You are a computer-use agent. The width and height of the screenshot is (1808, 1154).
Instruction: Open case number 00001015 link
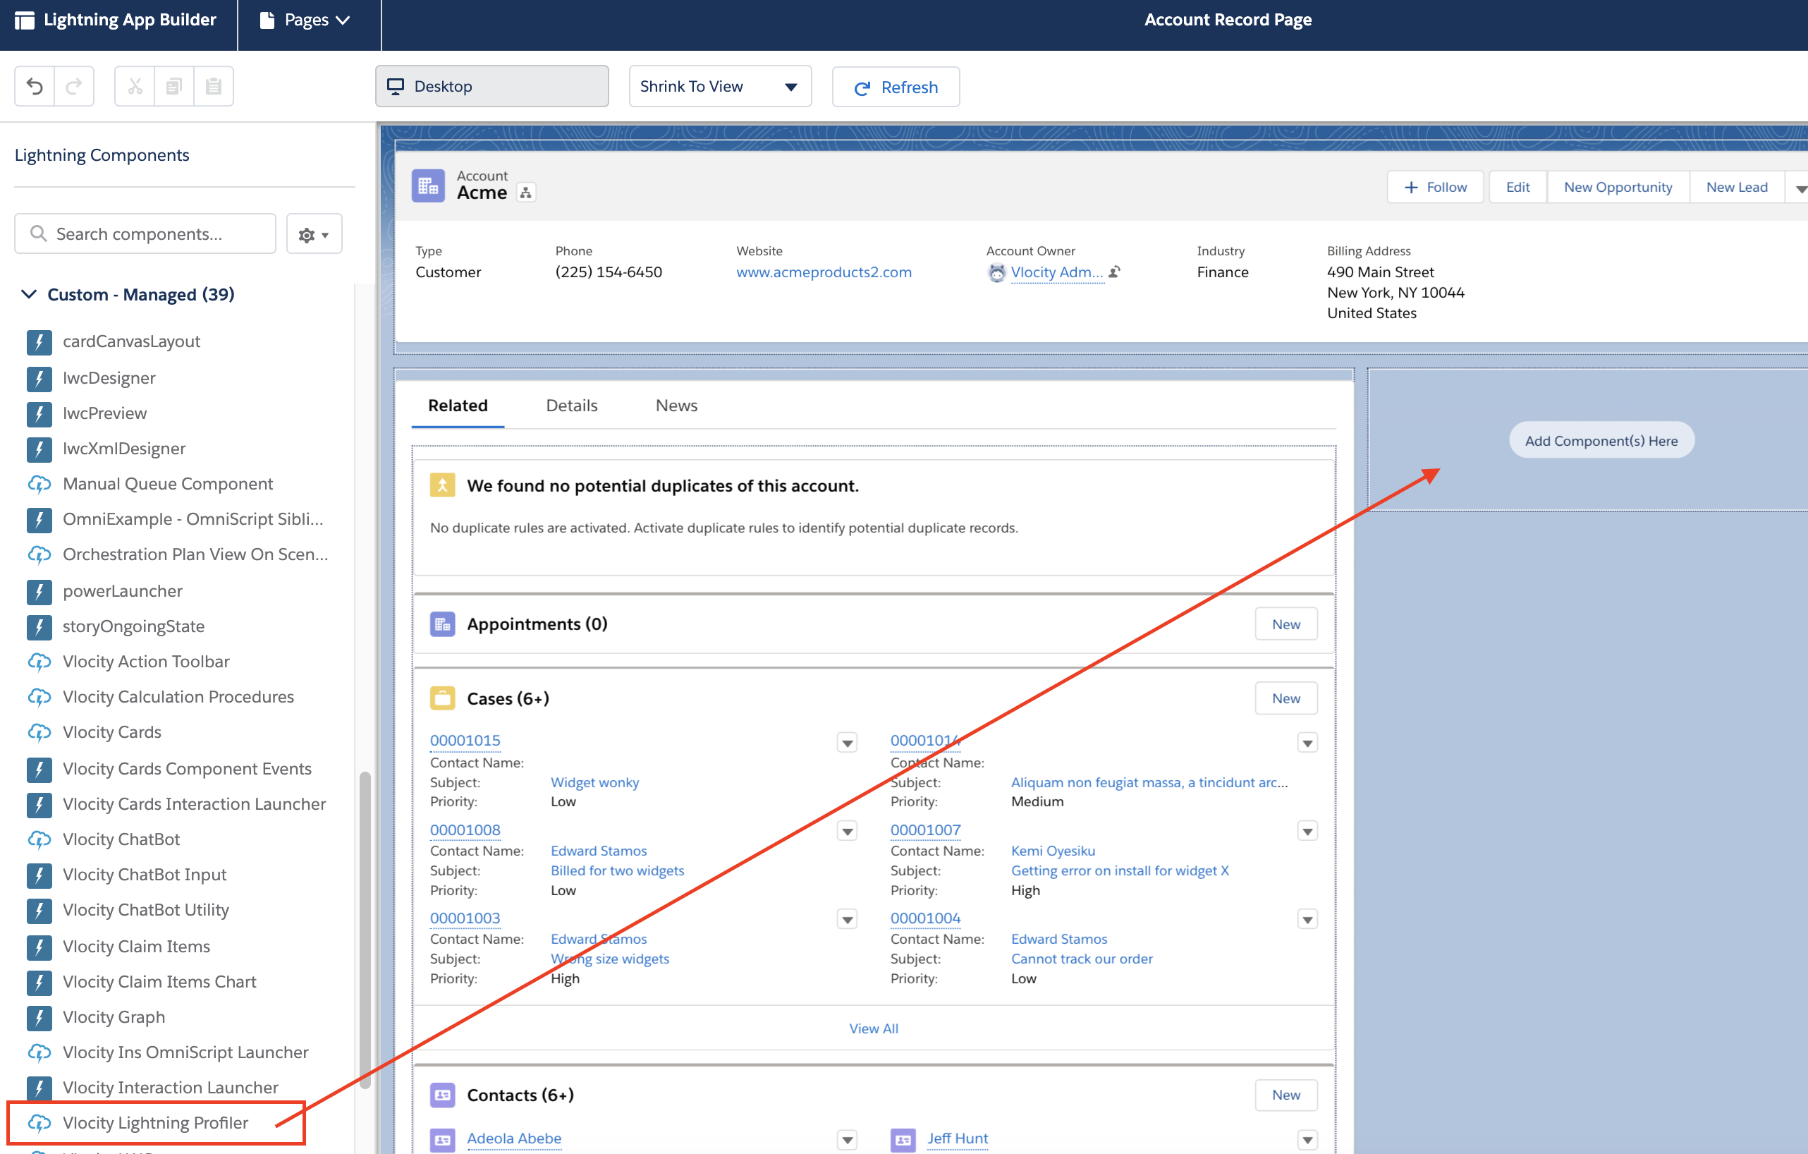pos(465,741)
